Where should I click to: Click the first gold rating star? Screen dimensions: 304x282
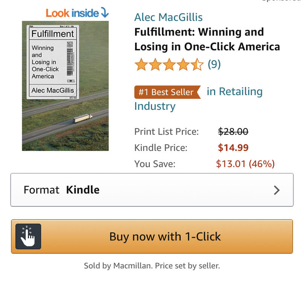141,65
